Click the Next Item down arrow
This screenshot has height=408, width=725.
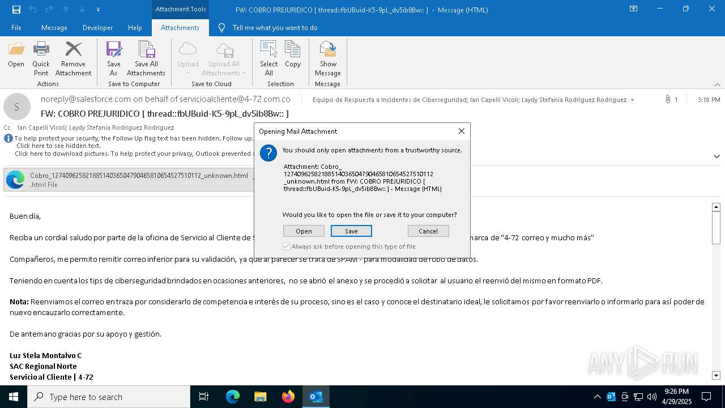pos(82,10)
